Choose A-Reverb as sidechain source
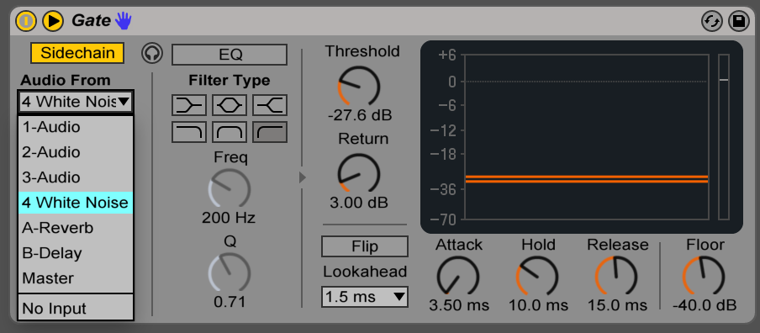Viewport: 760px width, 333px height. [x=76, y=228]
